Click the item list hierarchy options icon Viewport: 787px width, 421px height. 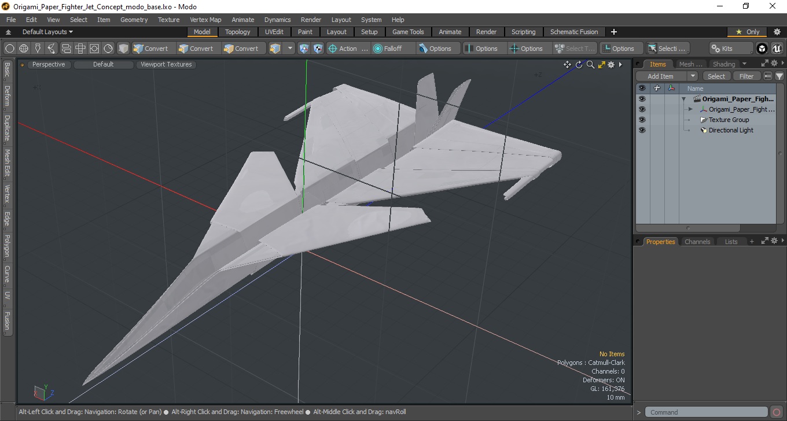tap(768, 76)
